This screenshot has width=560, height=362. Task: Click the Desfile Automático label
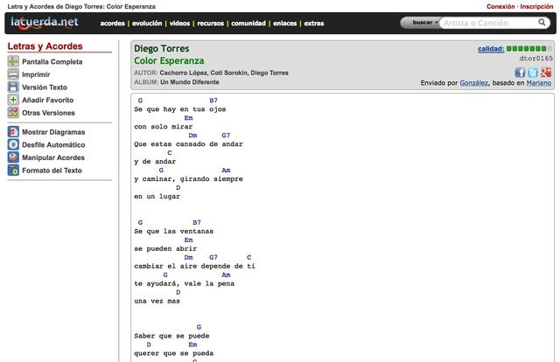coord(53,145)
